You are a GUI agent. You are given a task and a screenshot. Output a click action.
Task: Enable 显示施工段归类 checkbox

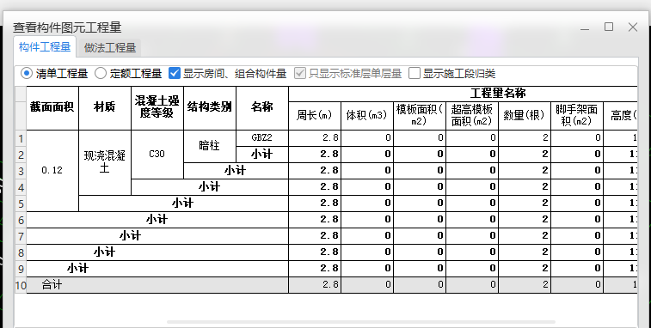(415, 74)
